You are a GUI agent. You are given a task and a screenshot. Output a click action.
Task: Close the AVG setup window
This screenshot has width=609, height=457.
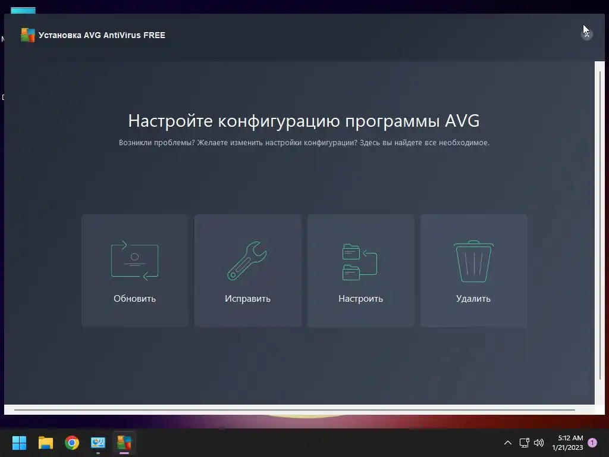click(x=587, y=35)
